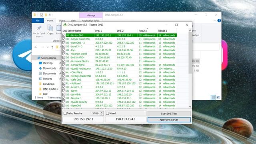The image size is (256, 144).
Task: Select the US - Sprint row
Action: click(120, 91)
